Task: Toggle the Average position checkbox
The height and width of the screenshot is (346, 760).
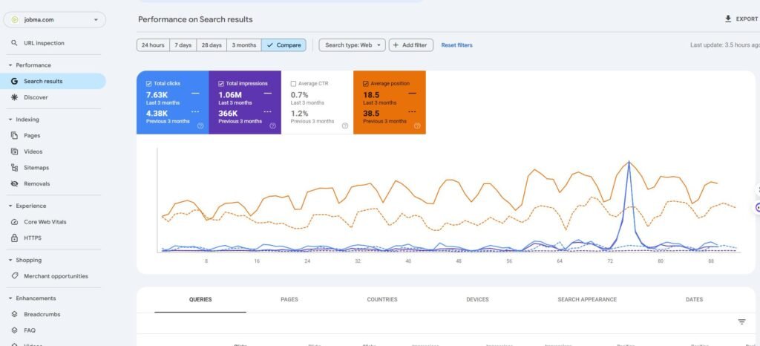Action: pos(365,83)
